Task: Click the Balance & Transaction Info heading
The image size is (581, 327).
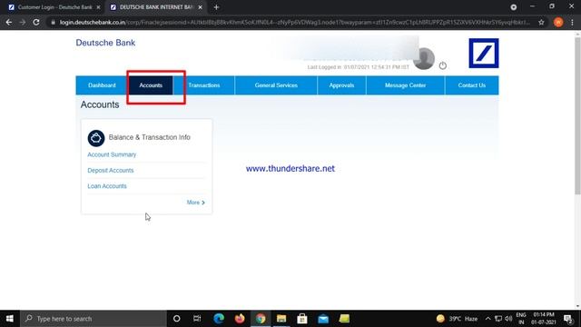Action: pos(149,137)
